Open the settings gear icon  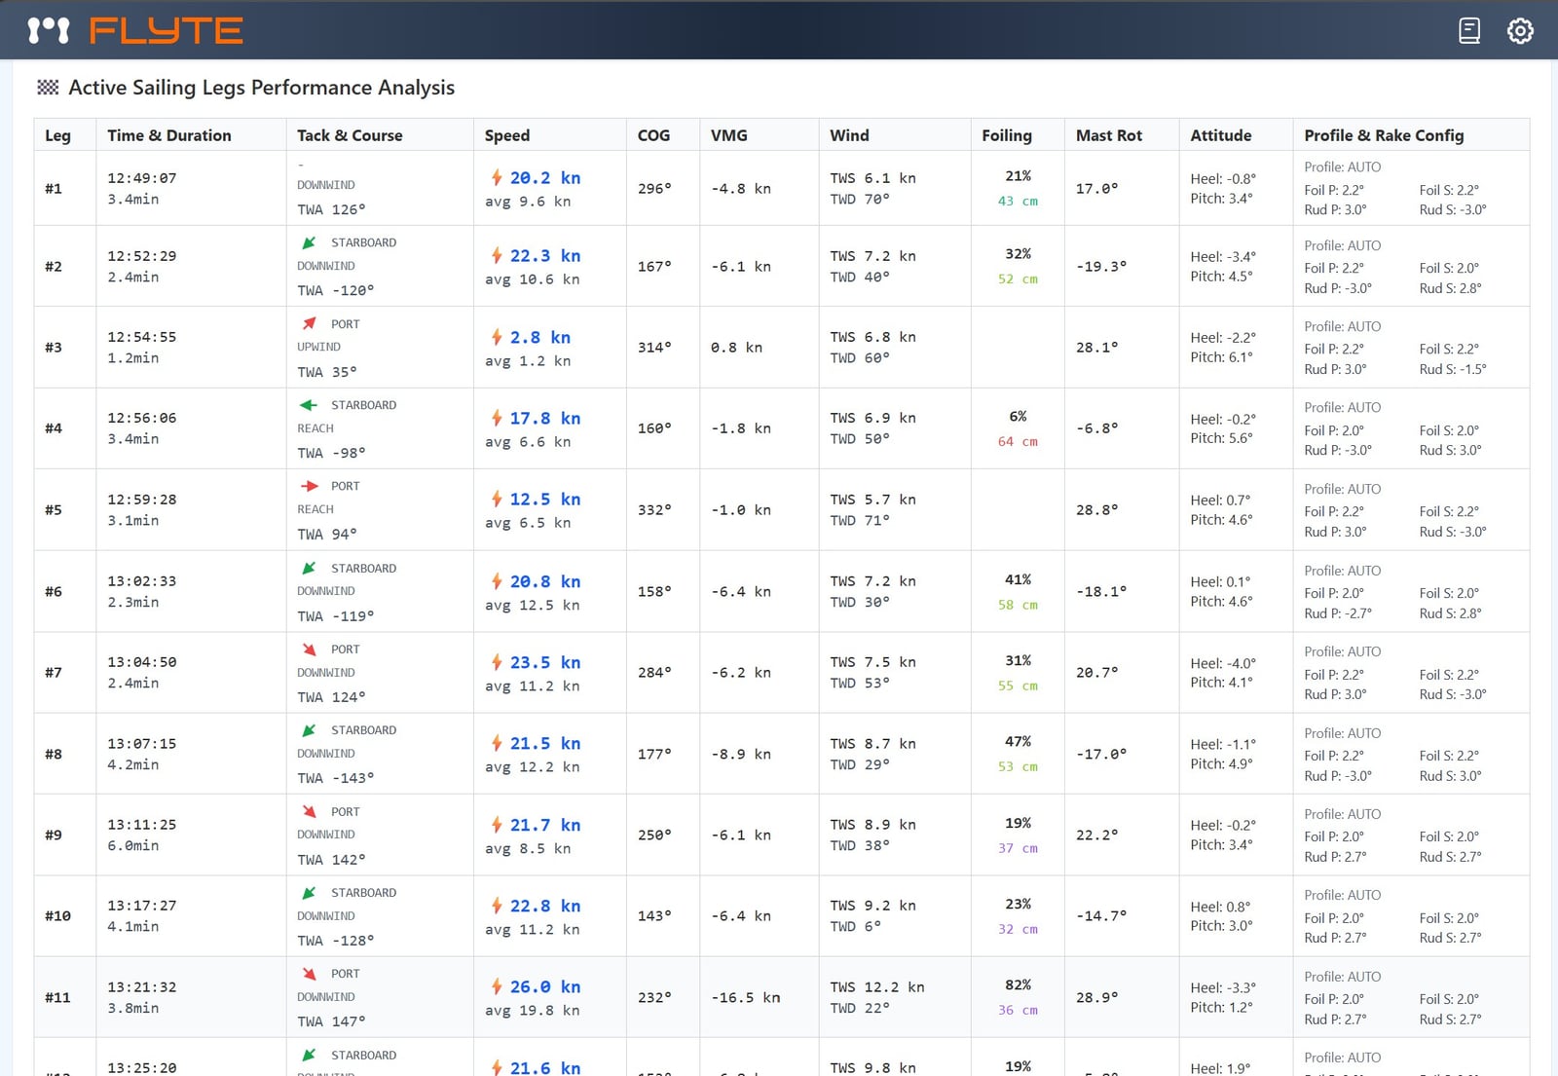click(x=1519, y=31)
